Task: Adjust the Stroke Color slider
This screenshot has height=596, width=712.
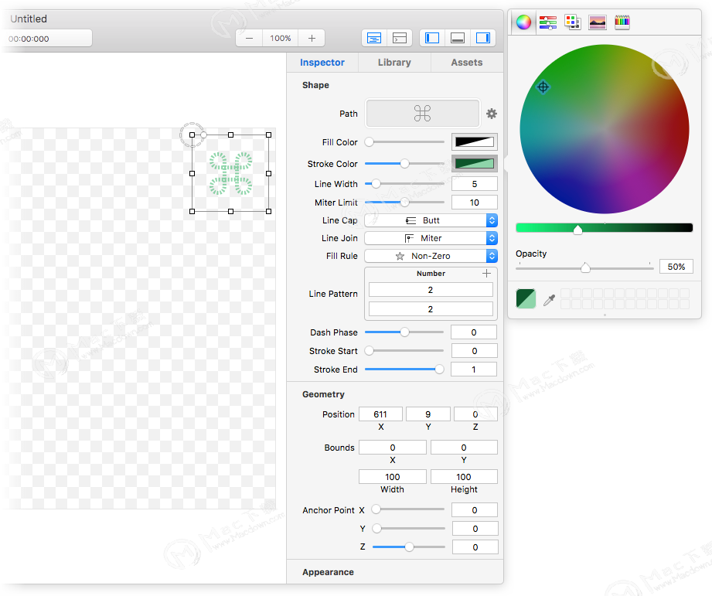Action: [404, 163]
